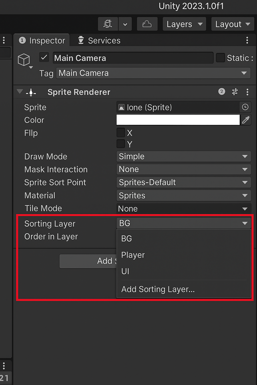
Task: Click the help badge on Sprite Renderer header
Action: point(222,91)
